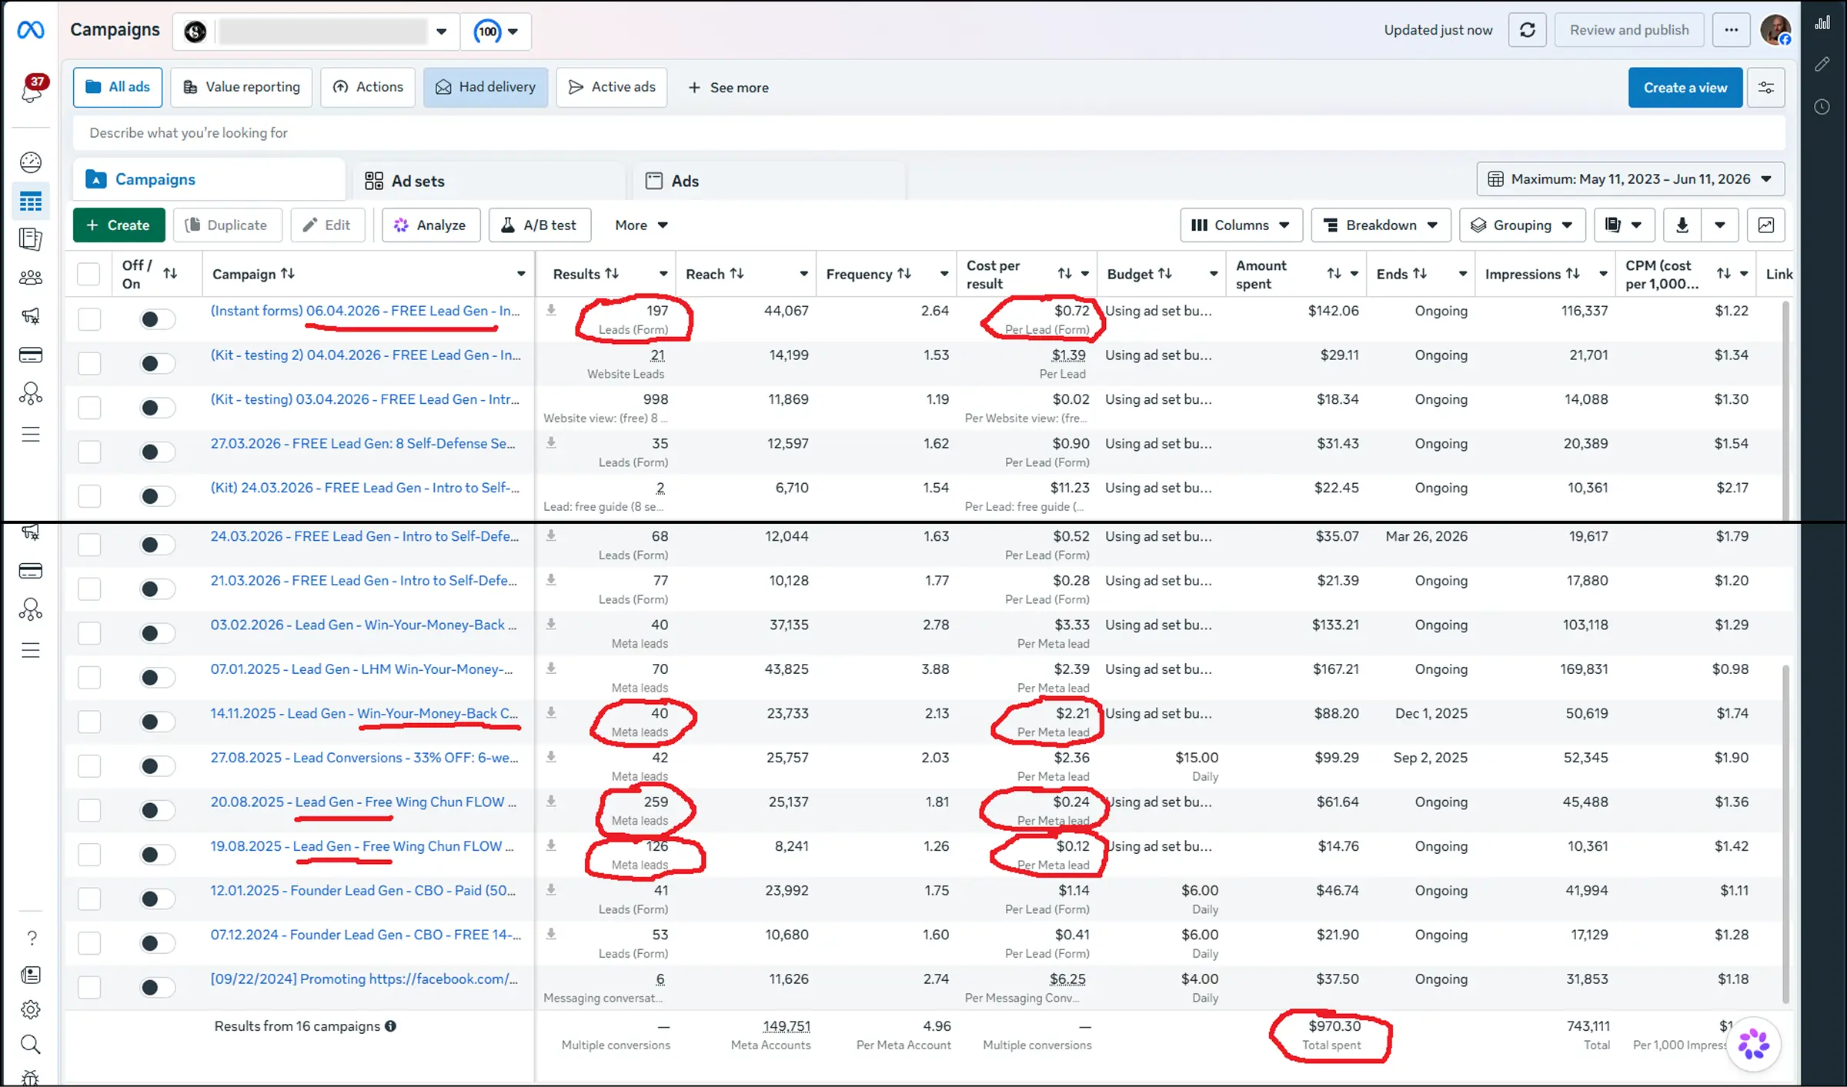Click the search magnifier in sidebar
The width and height of the screenshot is (1847, 1087).
point(31,1044)
